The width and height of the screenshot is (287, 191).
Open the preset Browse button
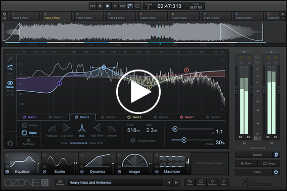pos(60,182)
